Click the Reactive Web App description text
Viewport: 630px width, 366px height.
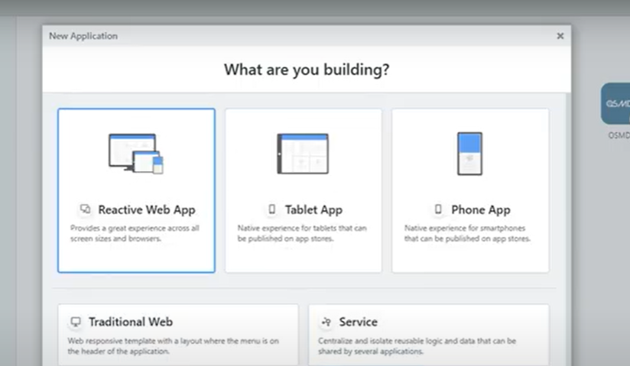pyautogui.click(x=135, y=233)
